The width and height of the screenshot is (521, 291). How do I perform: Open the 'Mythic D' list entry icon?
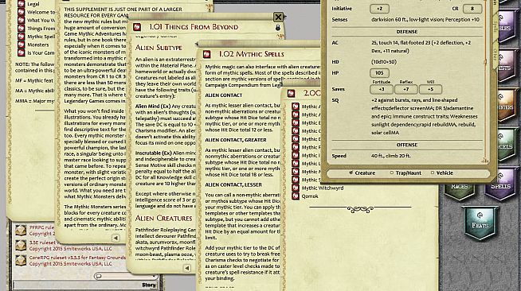(296, 139)
